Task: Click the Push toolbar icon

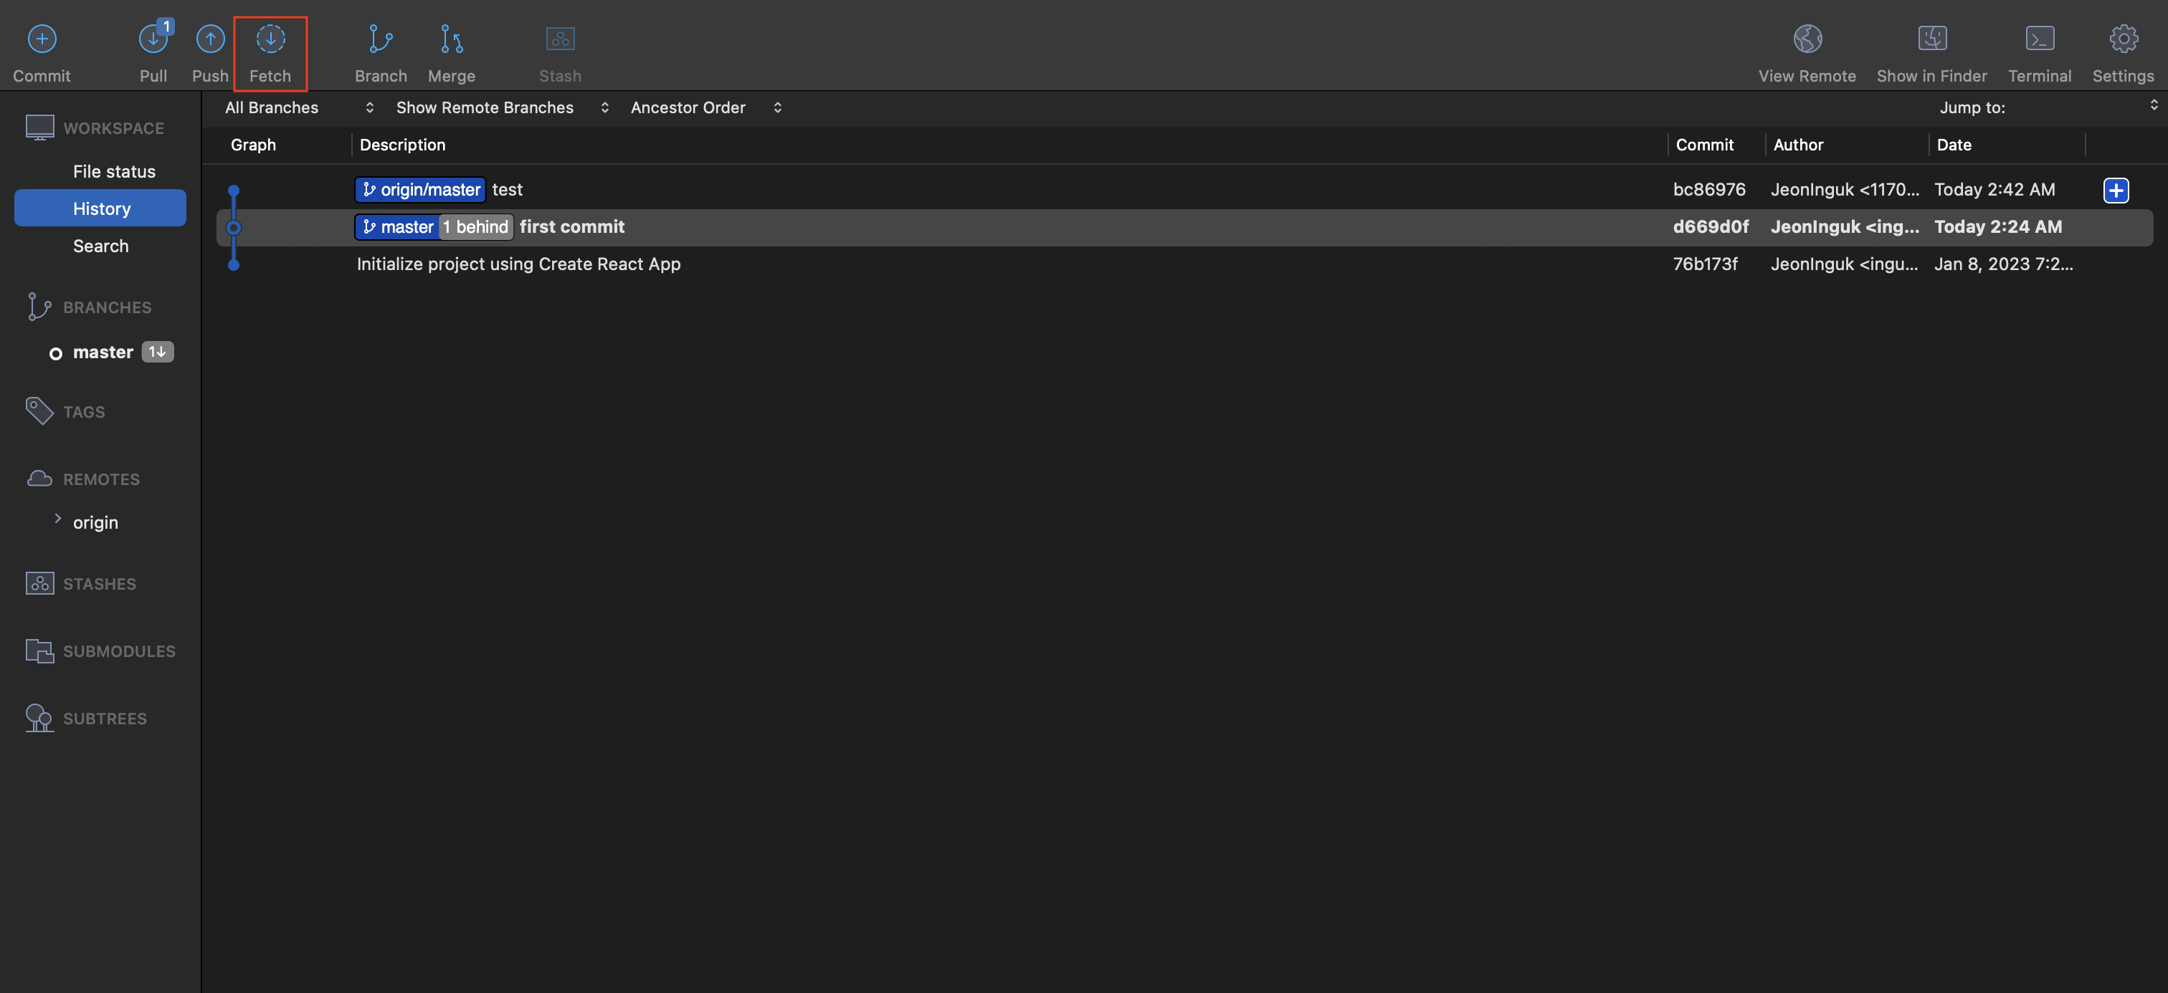Action: pyautogui.click(x=209, y=39)
